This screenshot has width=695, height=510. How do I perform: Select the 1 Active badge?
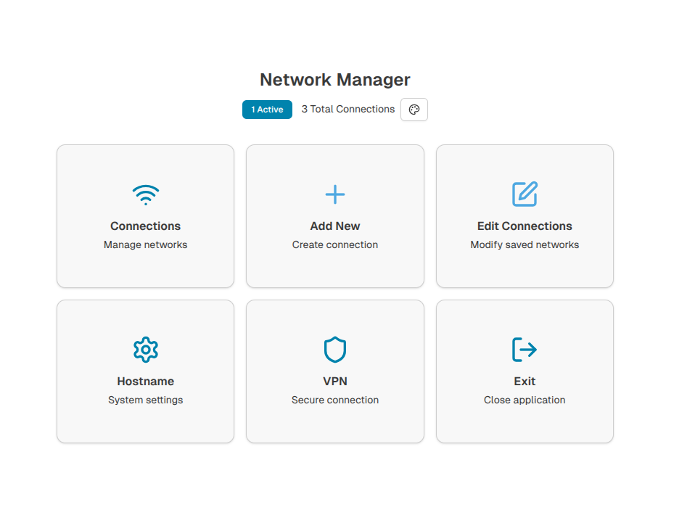[267, 110]
